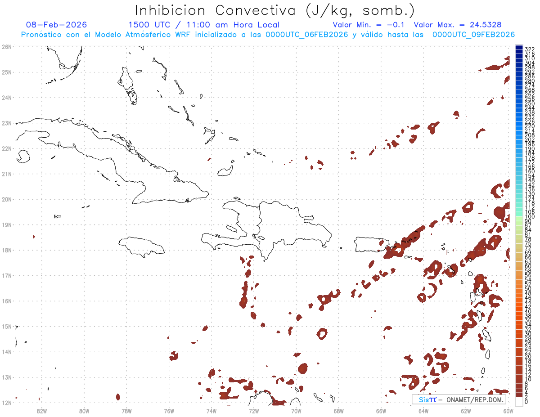The image size is (540, 417).
Task: Click the 14N latitude label
Action: click(x=6, y=352)
